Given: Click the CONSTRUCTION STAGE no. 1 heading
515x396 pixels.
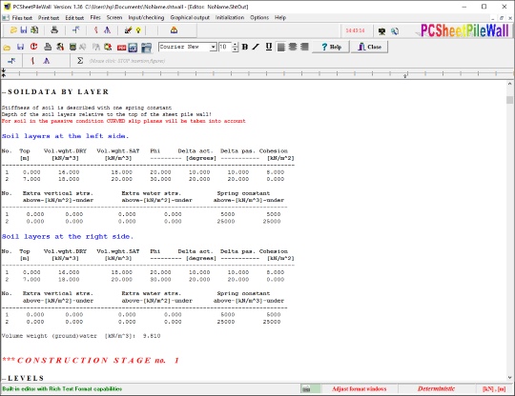Looking at the screenshot, I should tap(91, 361).
